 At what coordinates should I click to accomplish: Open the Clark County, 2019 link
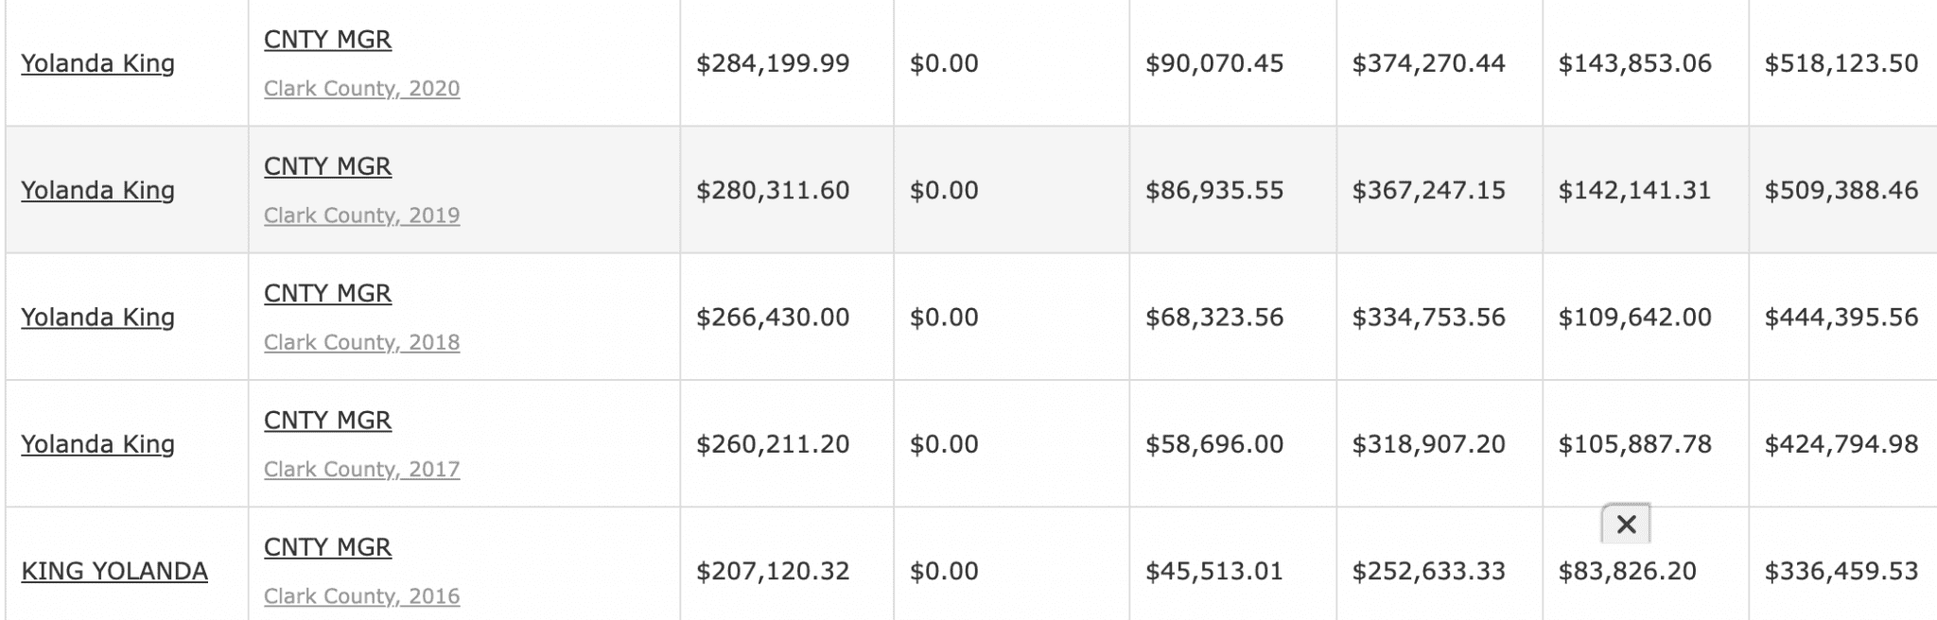tap(361, 215)
